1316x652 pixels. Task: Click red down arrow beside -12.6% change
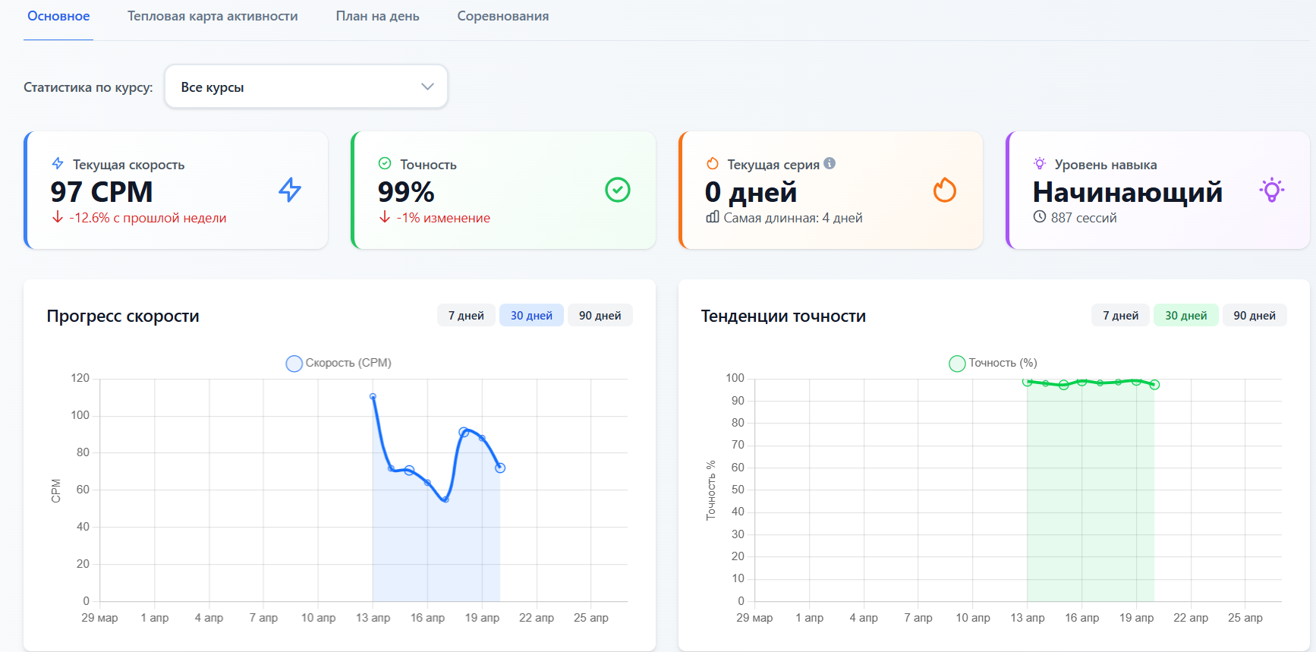(x=58, y=217)
